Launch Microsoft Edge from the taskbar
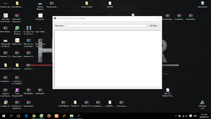The image size is (211, 119). tap(26, 116)
